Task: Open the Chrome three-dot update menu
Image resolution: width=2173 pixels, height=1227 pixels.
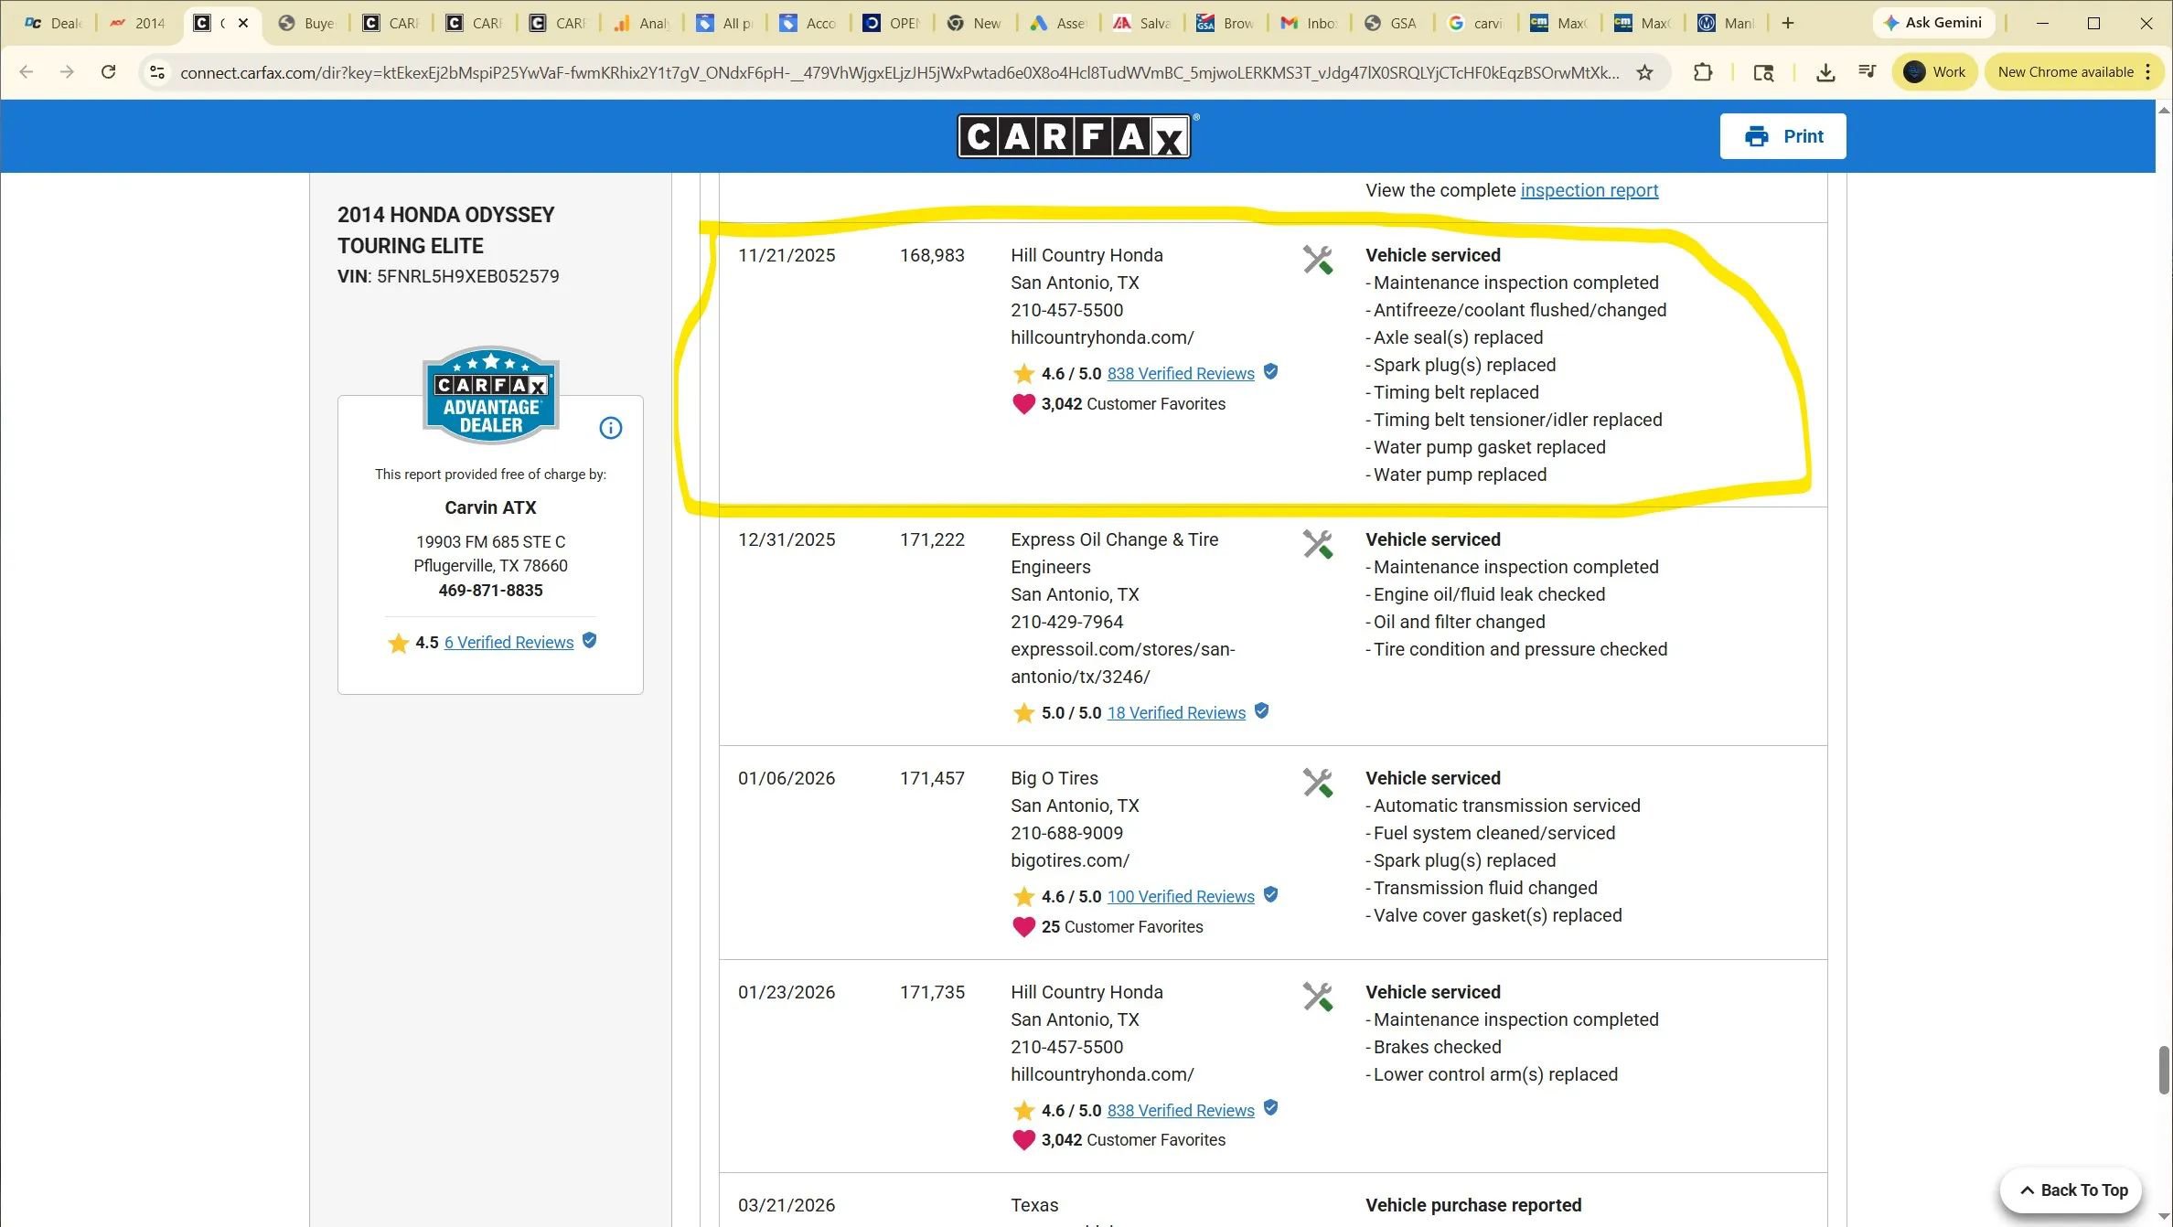Action: (2147, 72)
